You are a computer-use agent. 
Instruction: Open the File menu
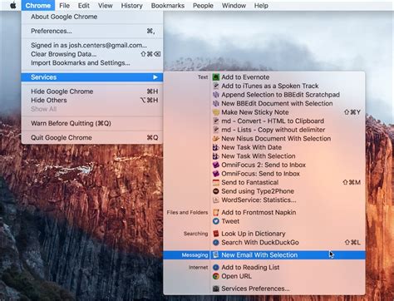(x=64, y=6)
